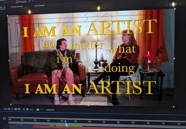
Task: Click the snap-along-edges icon beside Snapping
Action: (29, 1)
